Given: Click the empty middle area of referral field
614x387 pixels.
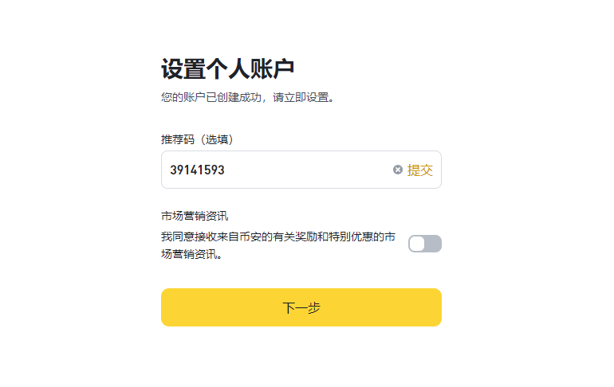Looking at the screenshot, I should 307,170.
